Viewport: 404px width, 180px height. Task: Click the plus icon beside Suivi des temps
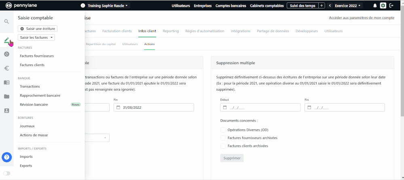point(322,6)
